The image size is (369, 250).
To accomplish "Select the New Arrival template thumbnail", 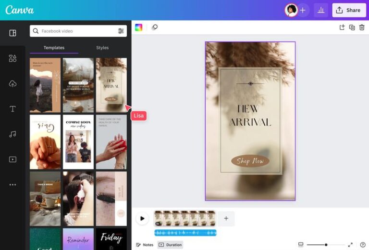I will pos(111,85).
